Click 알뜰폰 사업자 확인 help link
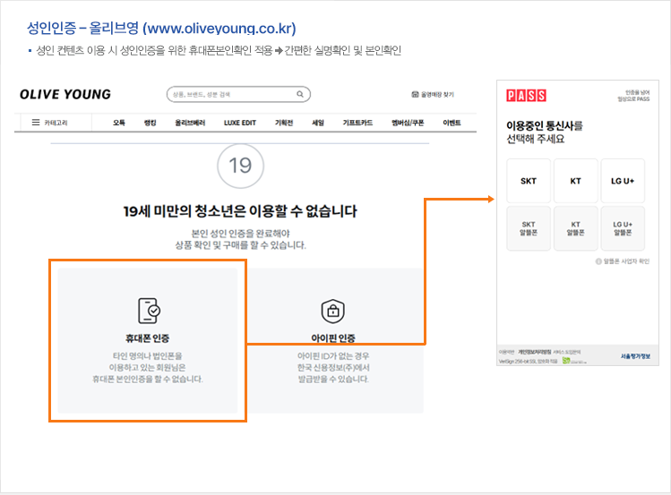 (x=623, y=261)
